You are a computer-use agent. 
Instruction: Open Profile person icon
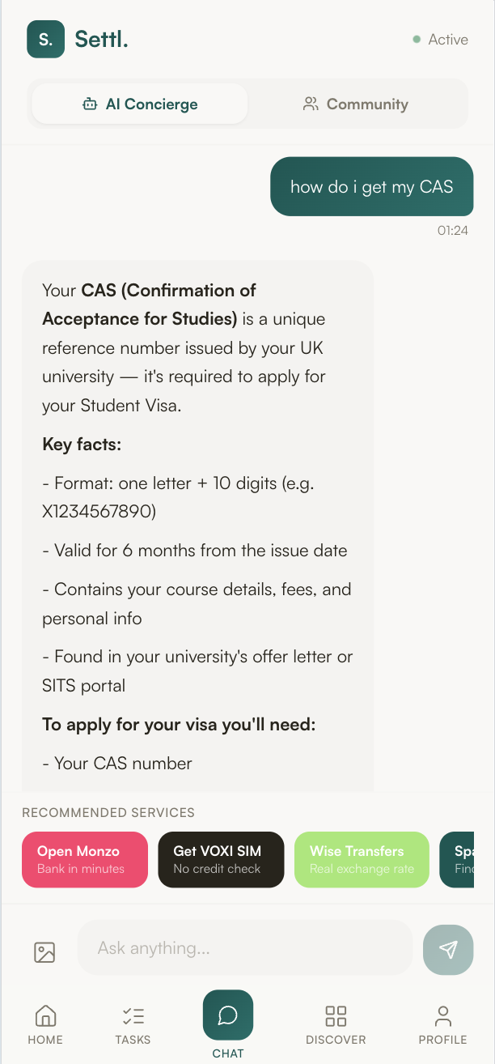tap(442, 1015)
